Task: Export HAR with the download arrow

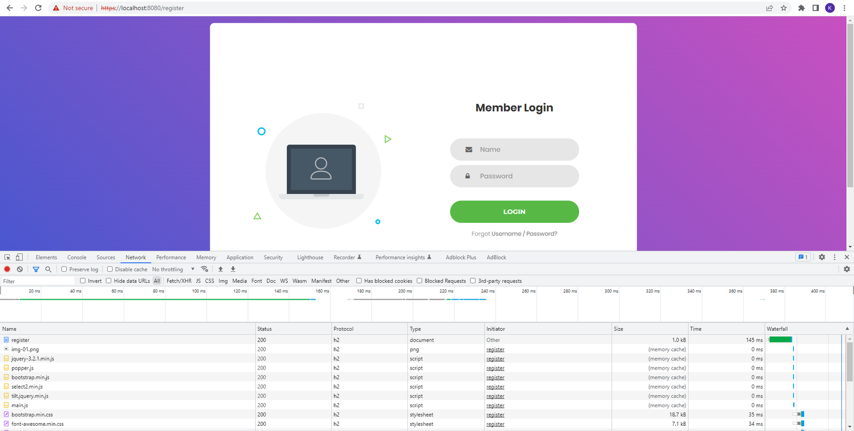Action: (233, 269)
